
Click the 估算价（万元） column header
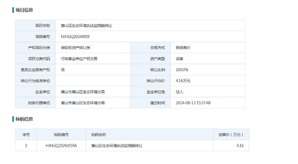point(231,135)
